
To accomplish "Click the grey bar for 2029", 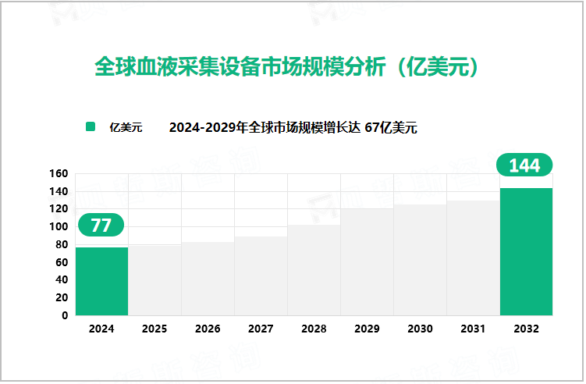I will pos(367,262).
